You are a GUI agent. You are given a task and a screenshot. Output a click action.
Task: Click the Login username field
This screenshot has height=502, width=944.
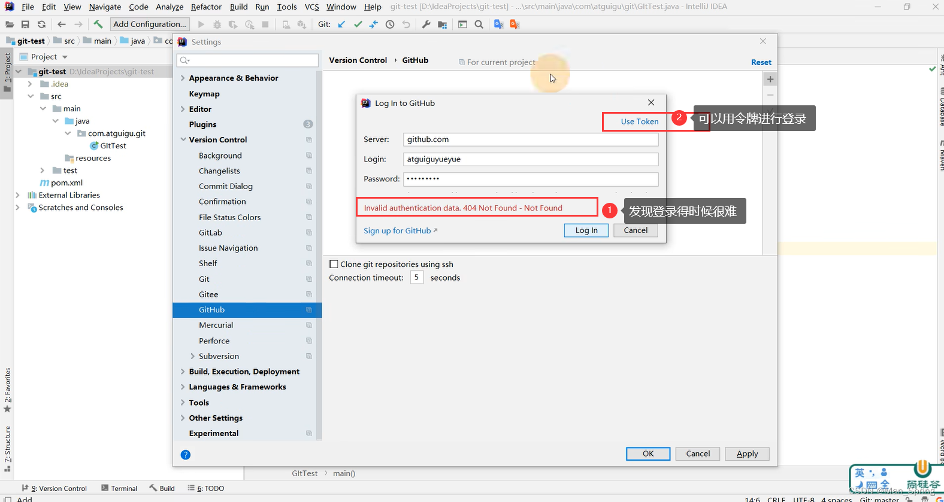[531, 159]
